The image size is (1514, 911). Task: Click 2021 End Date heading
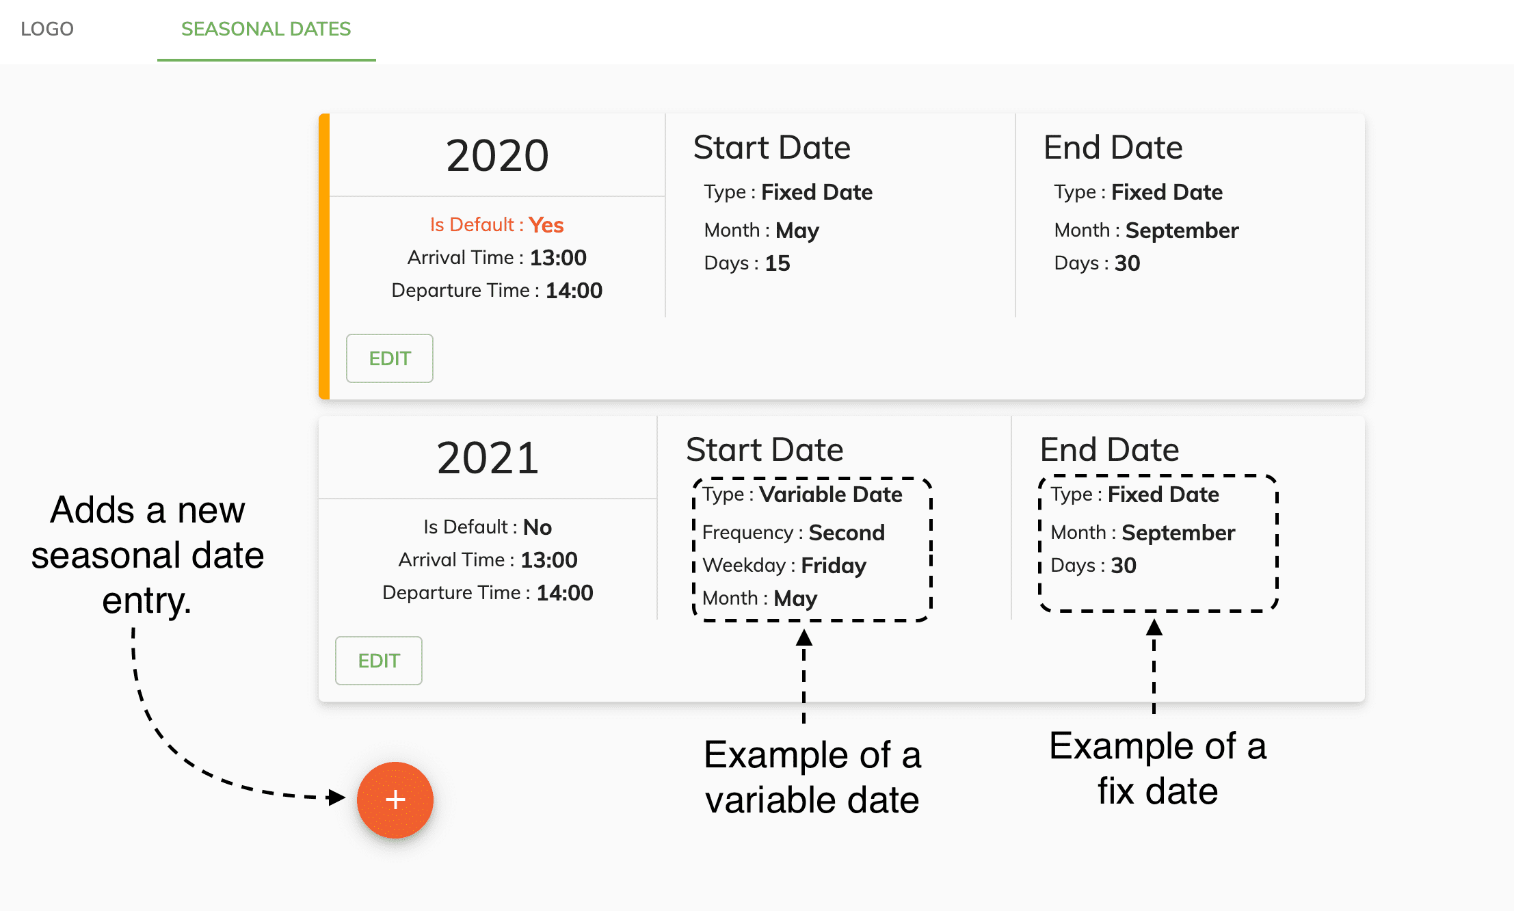click(x=1110, y=449)
